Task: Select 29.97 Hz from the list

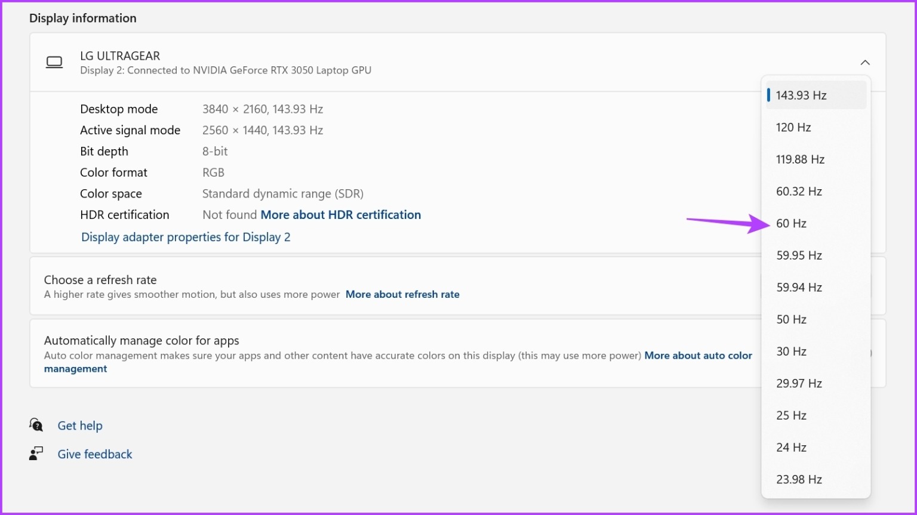Action: click(x=799, y=384)
